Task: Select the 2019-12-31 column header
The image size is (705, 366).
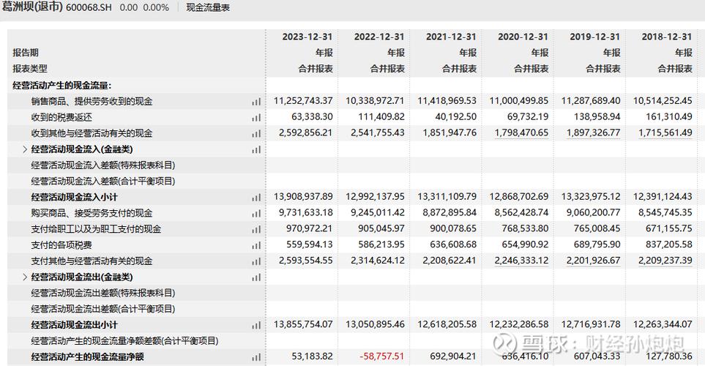Action: tap(595, 37)
